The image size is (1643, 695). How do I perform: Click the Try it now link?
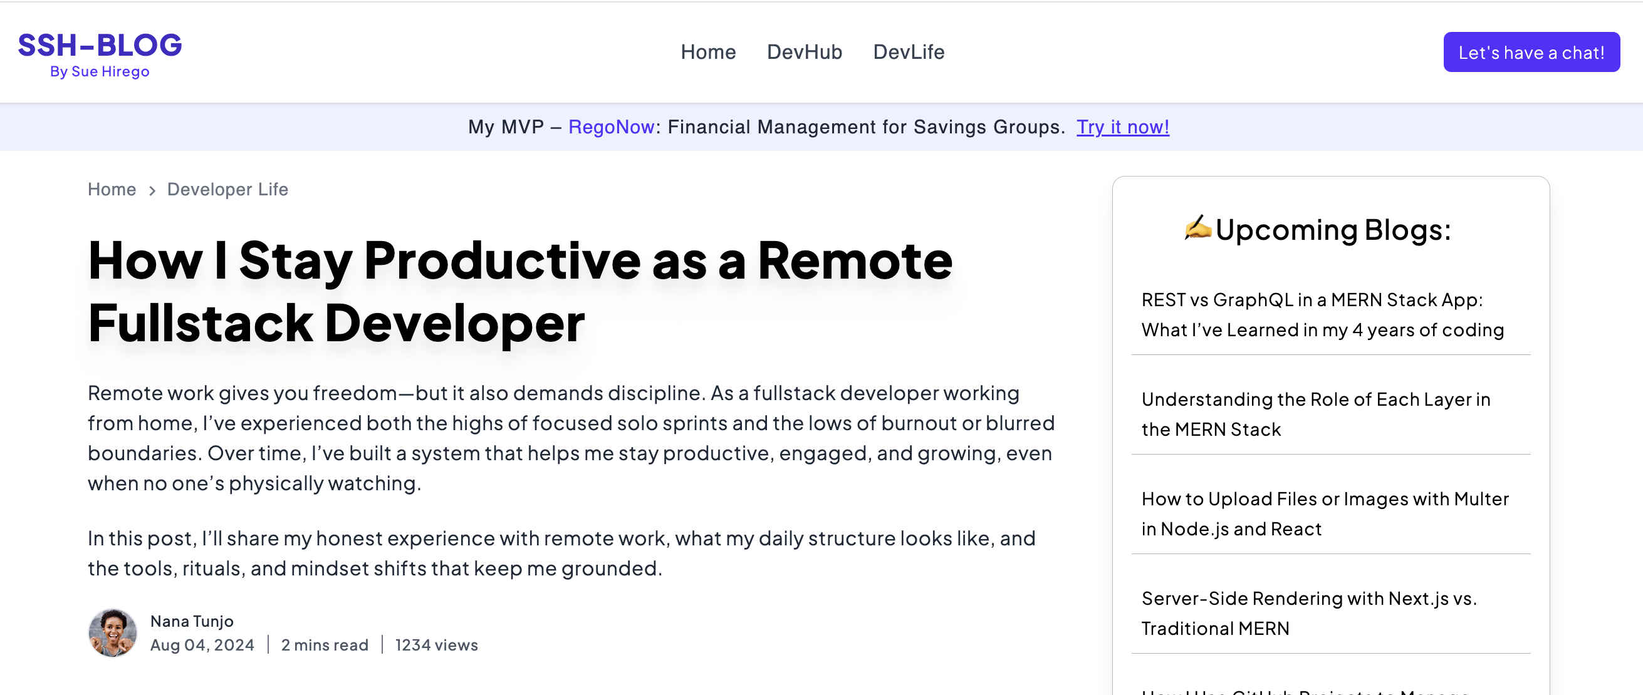coord(1122,126)
